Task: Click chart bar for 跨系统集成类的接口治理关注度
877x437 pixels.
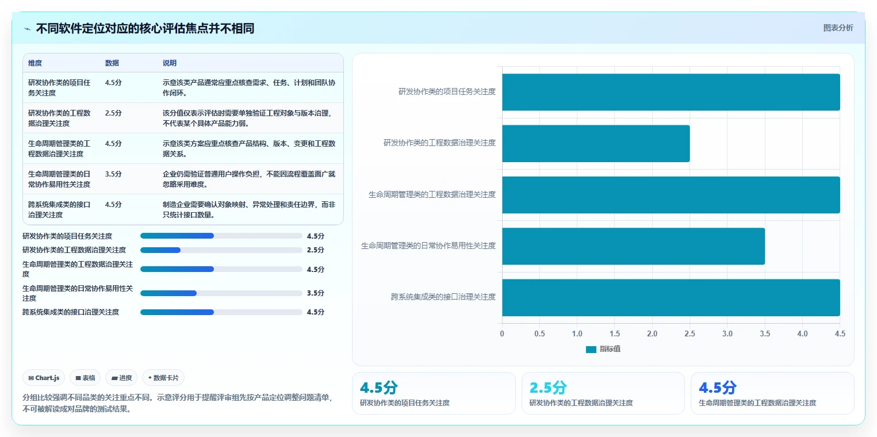Action: (x=671, y=297)
